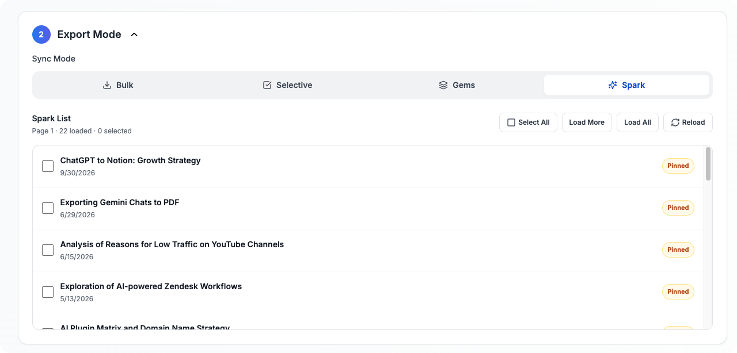The width and height of the screenshot is (737, 353).
Task: Click the "Sync Mode" label
Action: click(x=54, y=59)
